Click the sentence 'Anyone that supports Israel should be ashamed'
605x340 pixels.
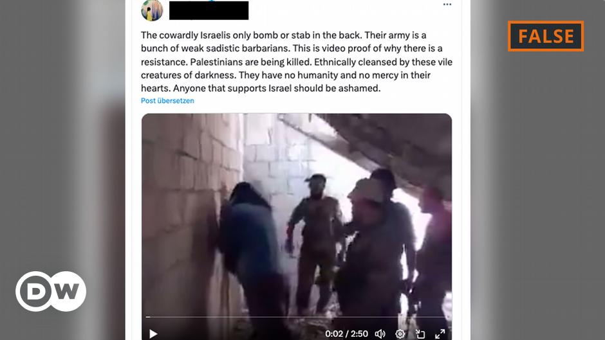277,88
